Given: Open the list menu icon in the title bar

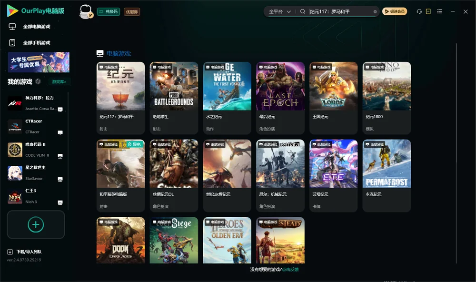Looking at the screenshot, I should [x=439, y=11].
